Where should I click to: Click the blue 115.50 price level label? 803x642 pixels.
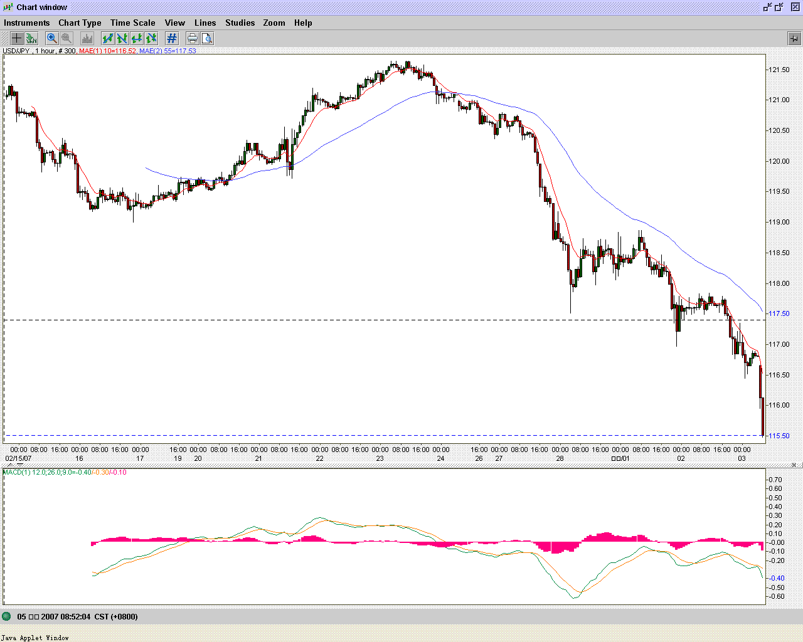pos(779,436)
